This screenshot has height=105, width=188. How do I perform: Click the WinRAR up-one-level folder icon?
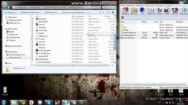click(122, 17)
